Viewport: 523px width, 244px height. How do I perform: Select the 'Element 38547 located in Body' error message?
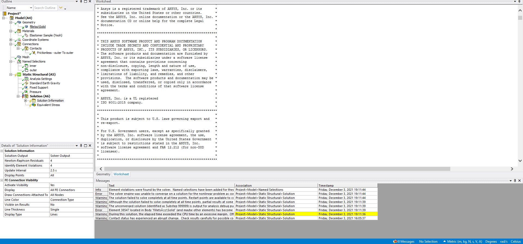point(171,210)
